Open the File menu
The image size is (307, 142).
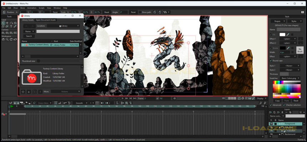click(x=4, y=8)
